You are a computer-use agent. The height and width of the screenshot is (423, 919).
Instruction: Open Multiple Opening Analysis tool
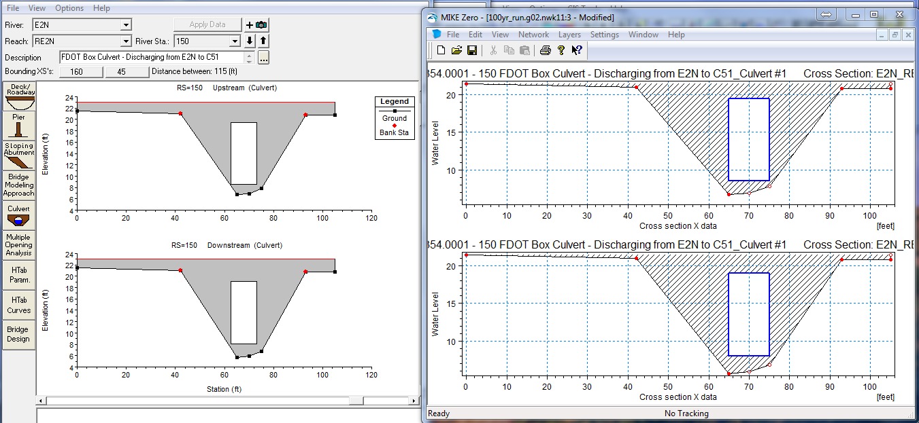click(19, 245)
